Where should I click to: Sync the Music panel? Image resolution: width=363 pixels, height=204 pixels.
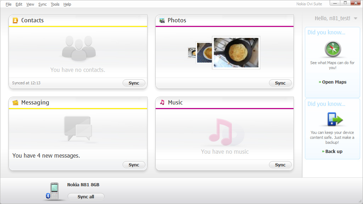click(x=280, y=165)
